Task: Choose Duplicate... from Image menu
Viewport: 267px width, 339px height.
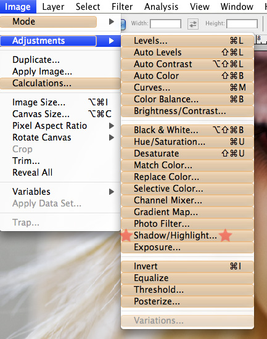Action: [60, 60]
